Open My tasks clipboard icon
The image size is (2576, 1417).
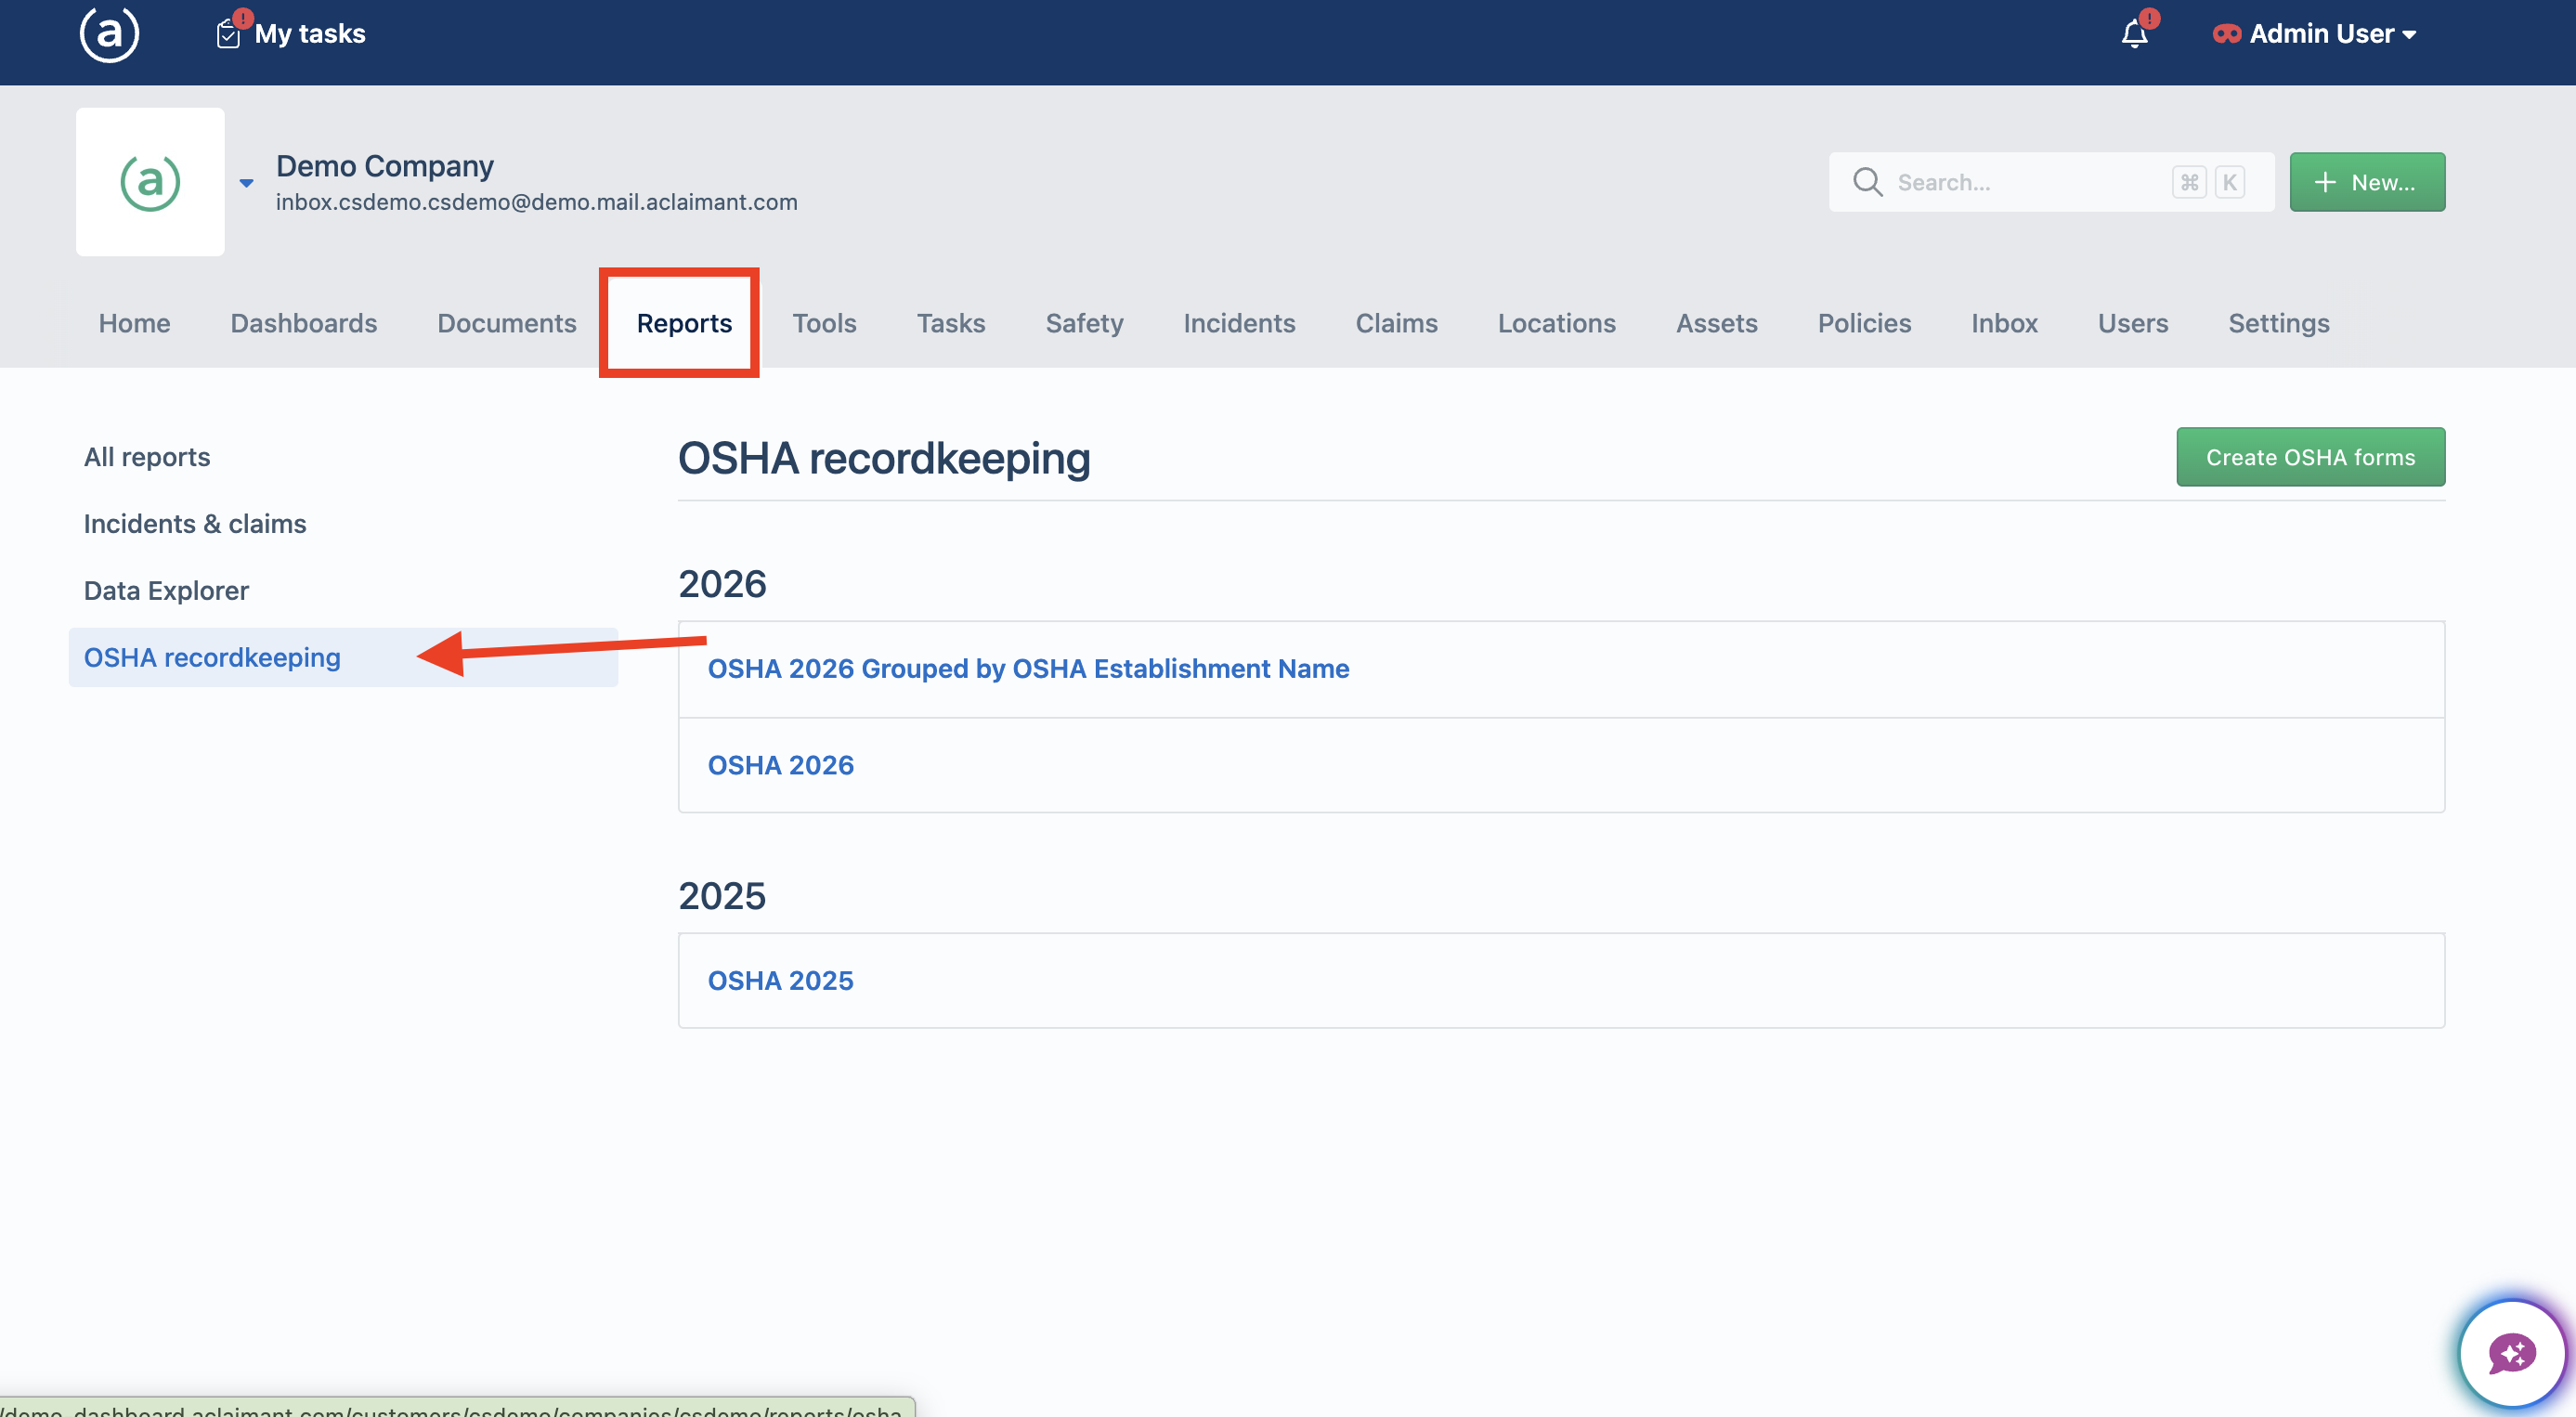228,35
